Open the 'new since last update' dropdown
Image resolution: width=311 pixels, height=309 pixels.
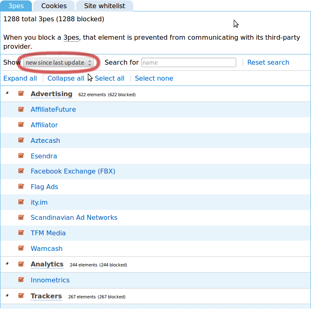[58, 63]
